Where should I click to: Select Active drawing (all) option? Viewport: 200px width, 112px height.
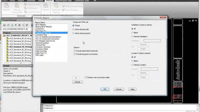pos(73,30)
